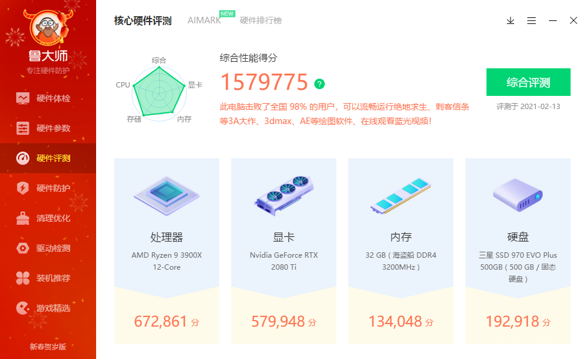Switch to the AIMARK tab

coord(204,20)
